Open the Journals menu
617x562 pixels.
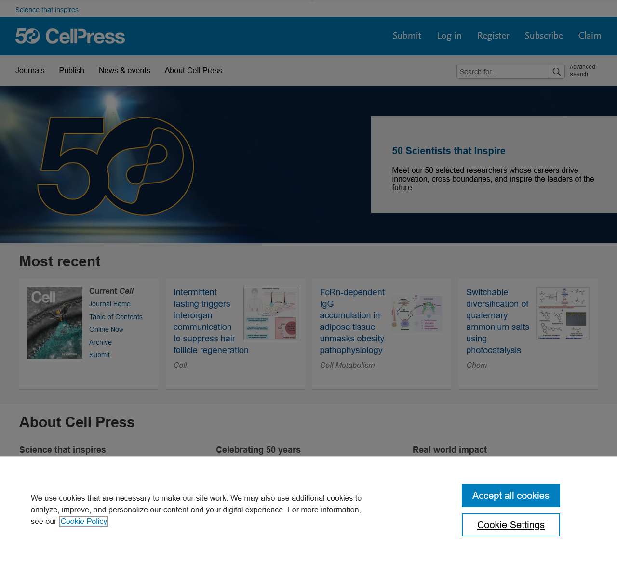pos(30,70)
